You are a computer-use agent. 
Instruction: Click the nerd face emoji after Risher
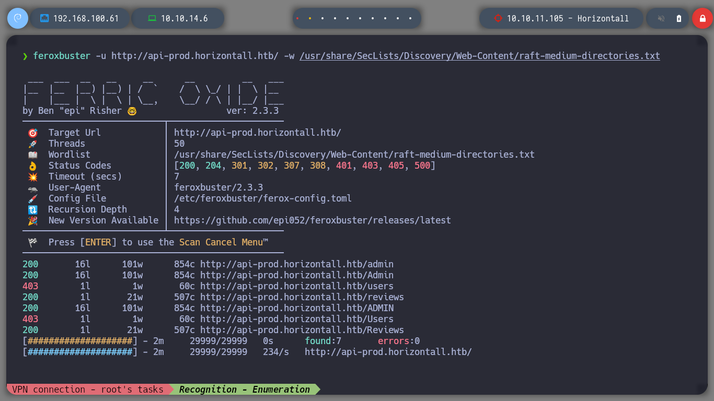[x=132, y=111]
